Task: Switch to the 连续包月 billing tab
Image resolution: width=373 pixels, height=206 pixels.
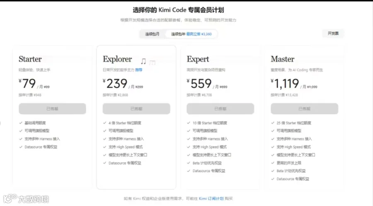Action: coord(152,34)
